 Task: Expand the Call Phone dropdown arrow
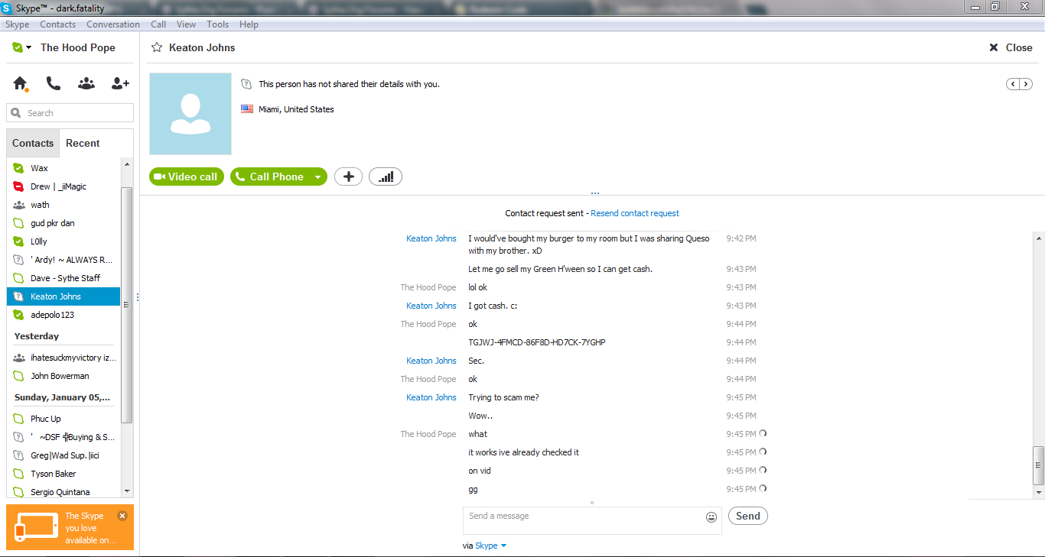click(x=318, y=176)
